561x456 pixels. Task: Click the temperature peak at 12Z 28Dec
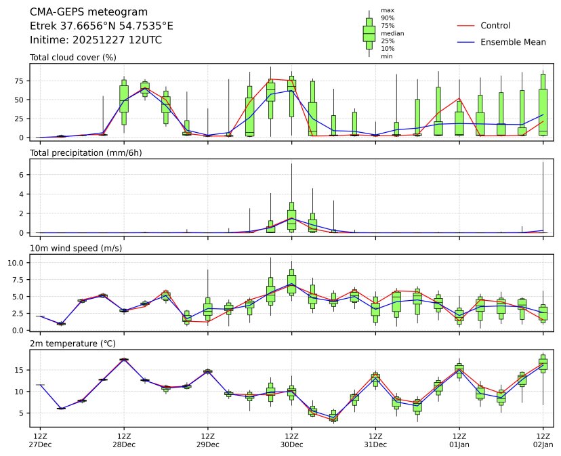click(x=124, y=360)
